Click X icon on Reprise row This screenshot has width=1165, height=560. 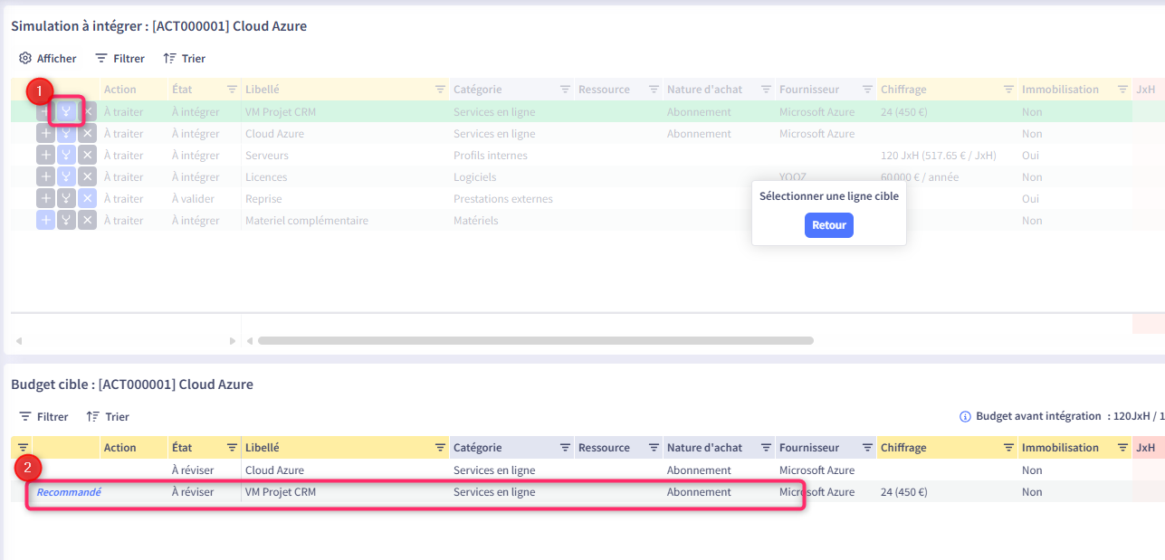pyautogui.click(x=87, y=198)
